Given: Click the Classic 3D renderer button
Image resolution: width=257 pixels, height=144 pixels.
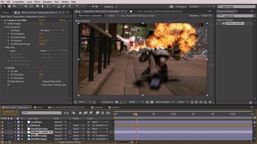Looking at the screenshot, I should pyautogui.click(x=206, y=16).
